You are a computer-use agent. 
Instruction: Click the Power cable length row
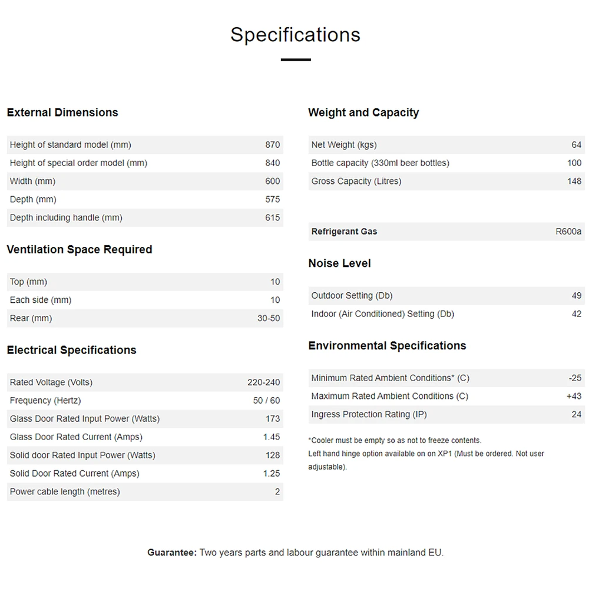coord(144,492)
